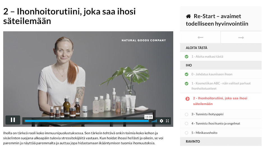Open Kosmetiikan ABC lesson link
The width and height of the screenshot is (265, 147).
221,86
